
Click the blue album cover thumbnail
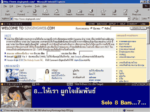pos(12,75)
